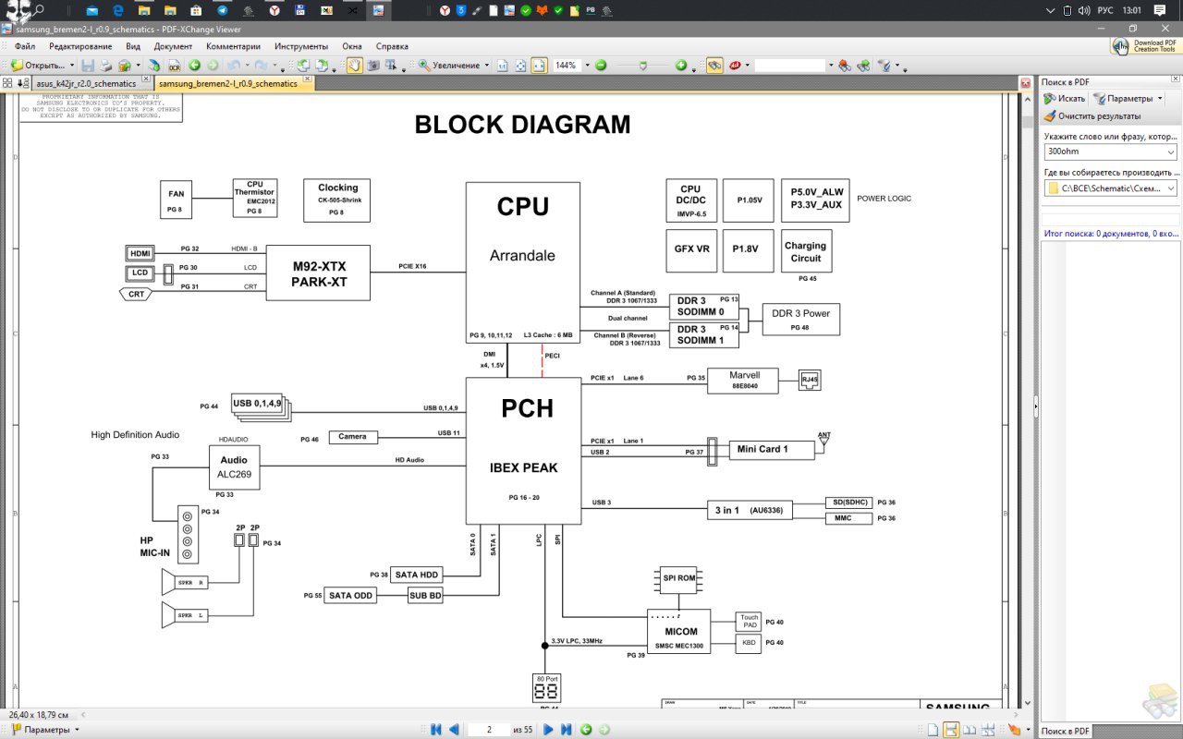Select single page layout icon

tap(933, 730)
